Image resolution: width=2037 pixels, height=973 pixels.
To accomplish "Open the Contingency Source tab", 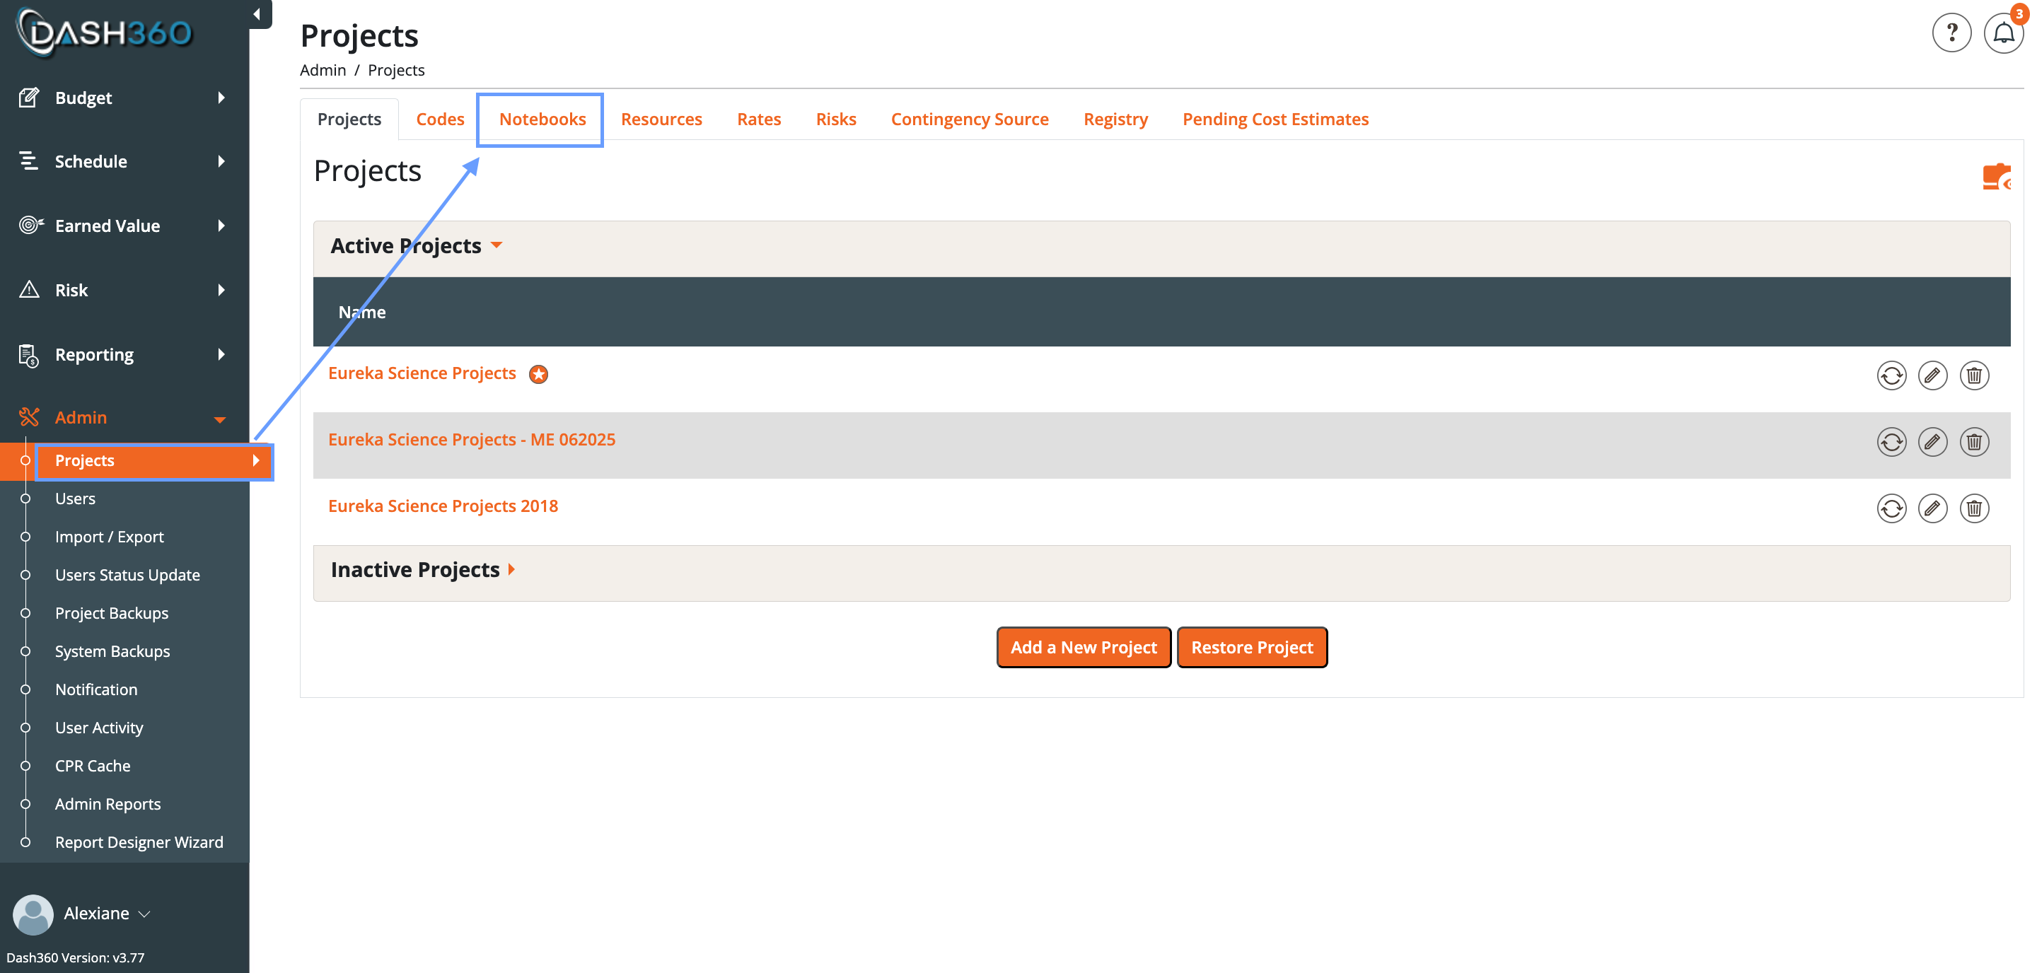I will (970, 120).
